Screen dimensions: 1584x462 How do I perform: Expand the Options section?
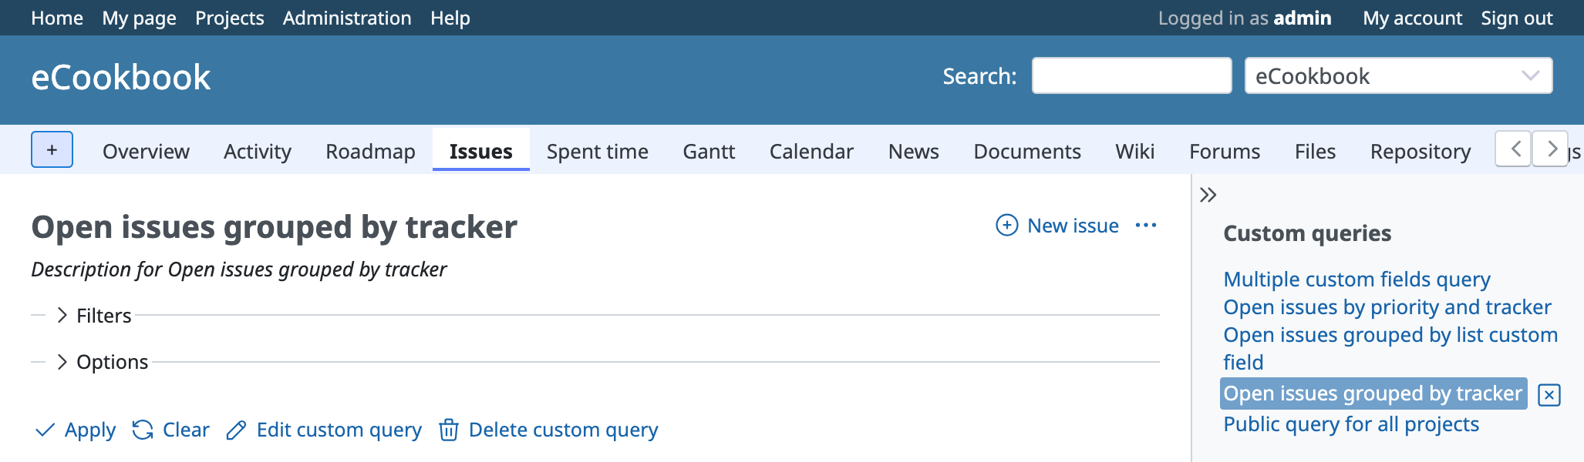coord(103,362)
